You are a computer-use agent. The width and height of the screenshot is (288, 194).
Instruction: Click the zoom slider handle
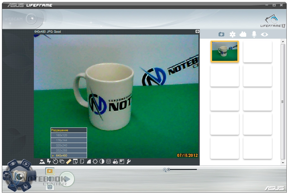(x=169, y=170)
